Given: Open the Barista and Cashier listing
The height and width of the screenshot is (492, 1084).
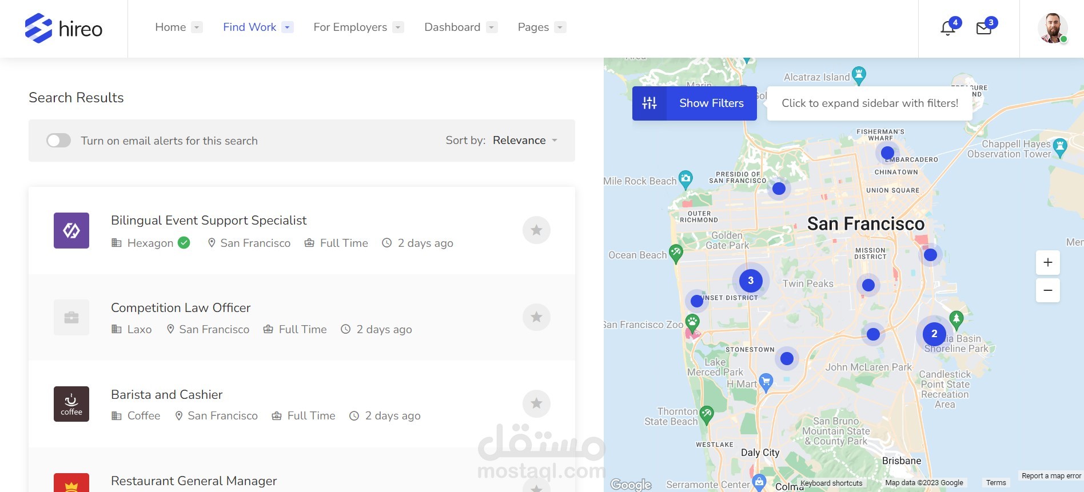Looking at the screenshot, I should tap(167, 395).
